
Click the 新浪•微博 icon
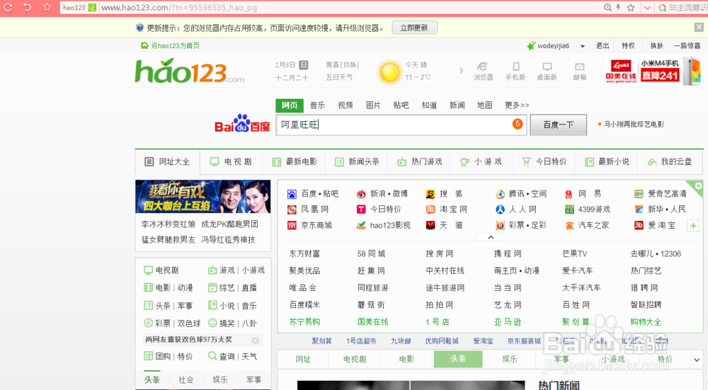(x=361, y=194)
